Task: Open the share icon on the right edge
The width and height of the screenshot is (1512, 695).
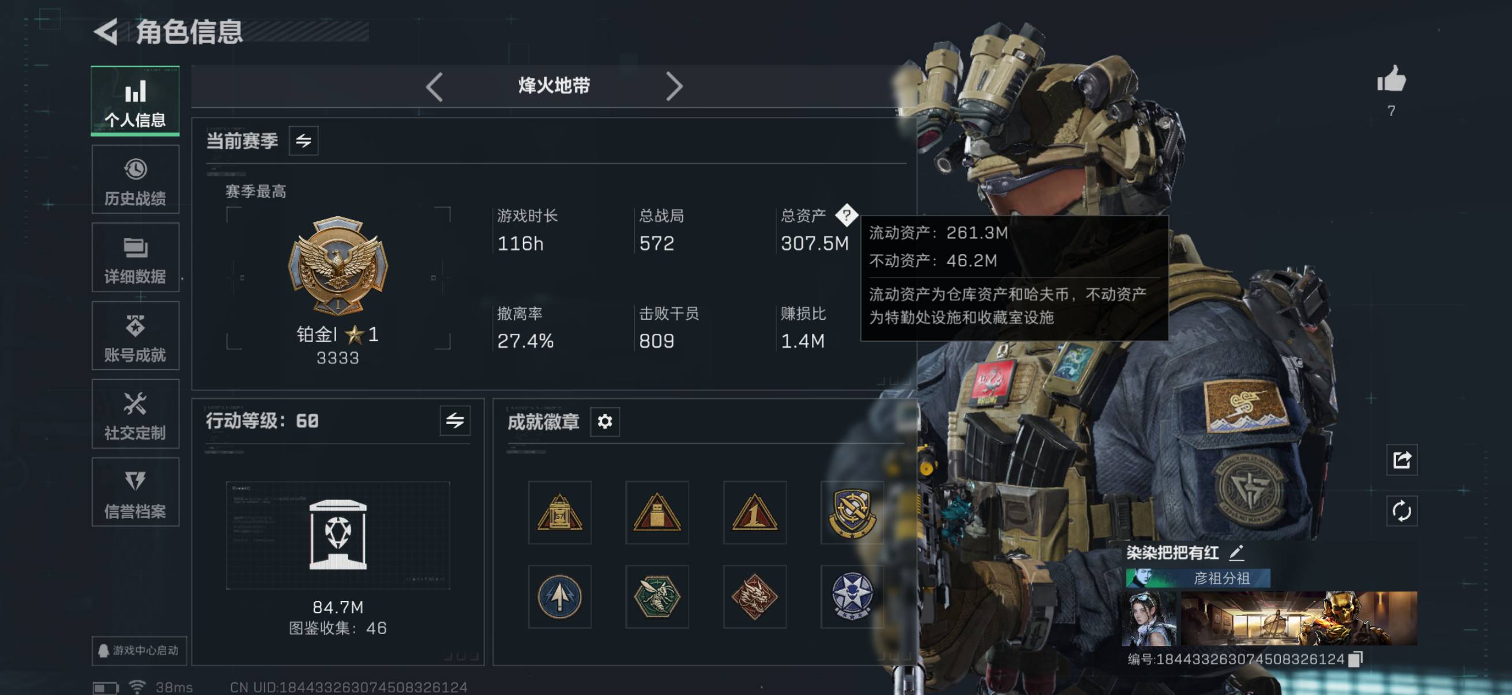Action: [x=1402, y=460]
